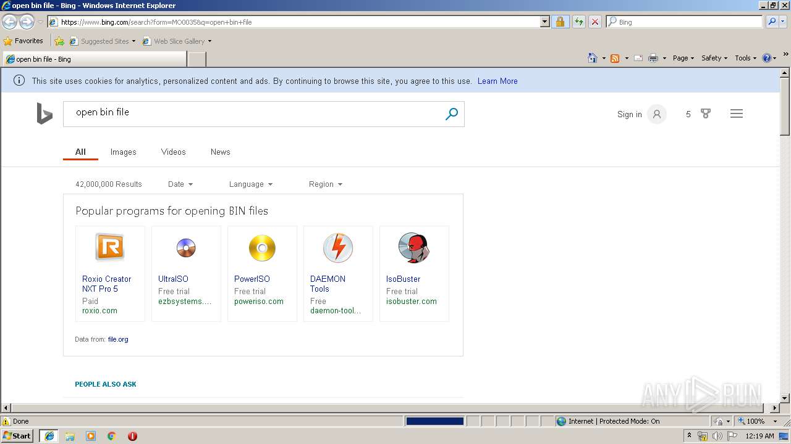This screenshot has height=444, width=791.
Task: Click the DAEMON Tools lightning icon
Action: 338,248
